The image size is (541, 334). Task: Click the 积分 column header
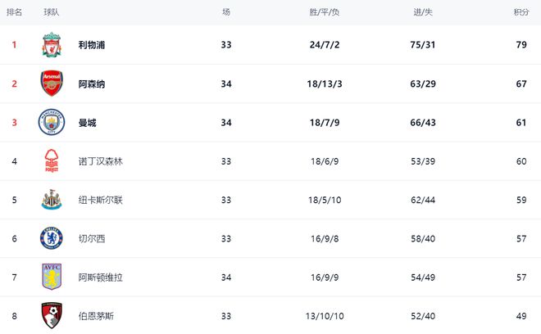521,12
